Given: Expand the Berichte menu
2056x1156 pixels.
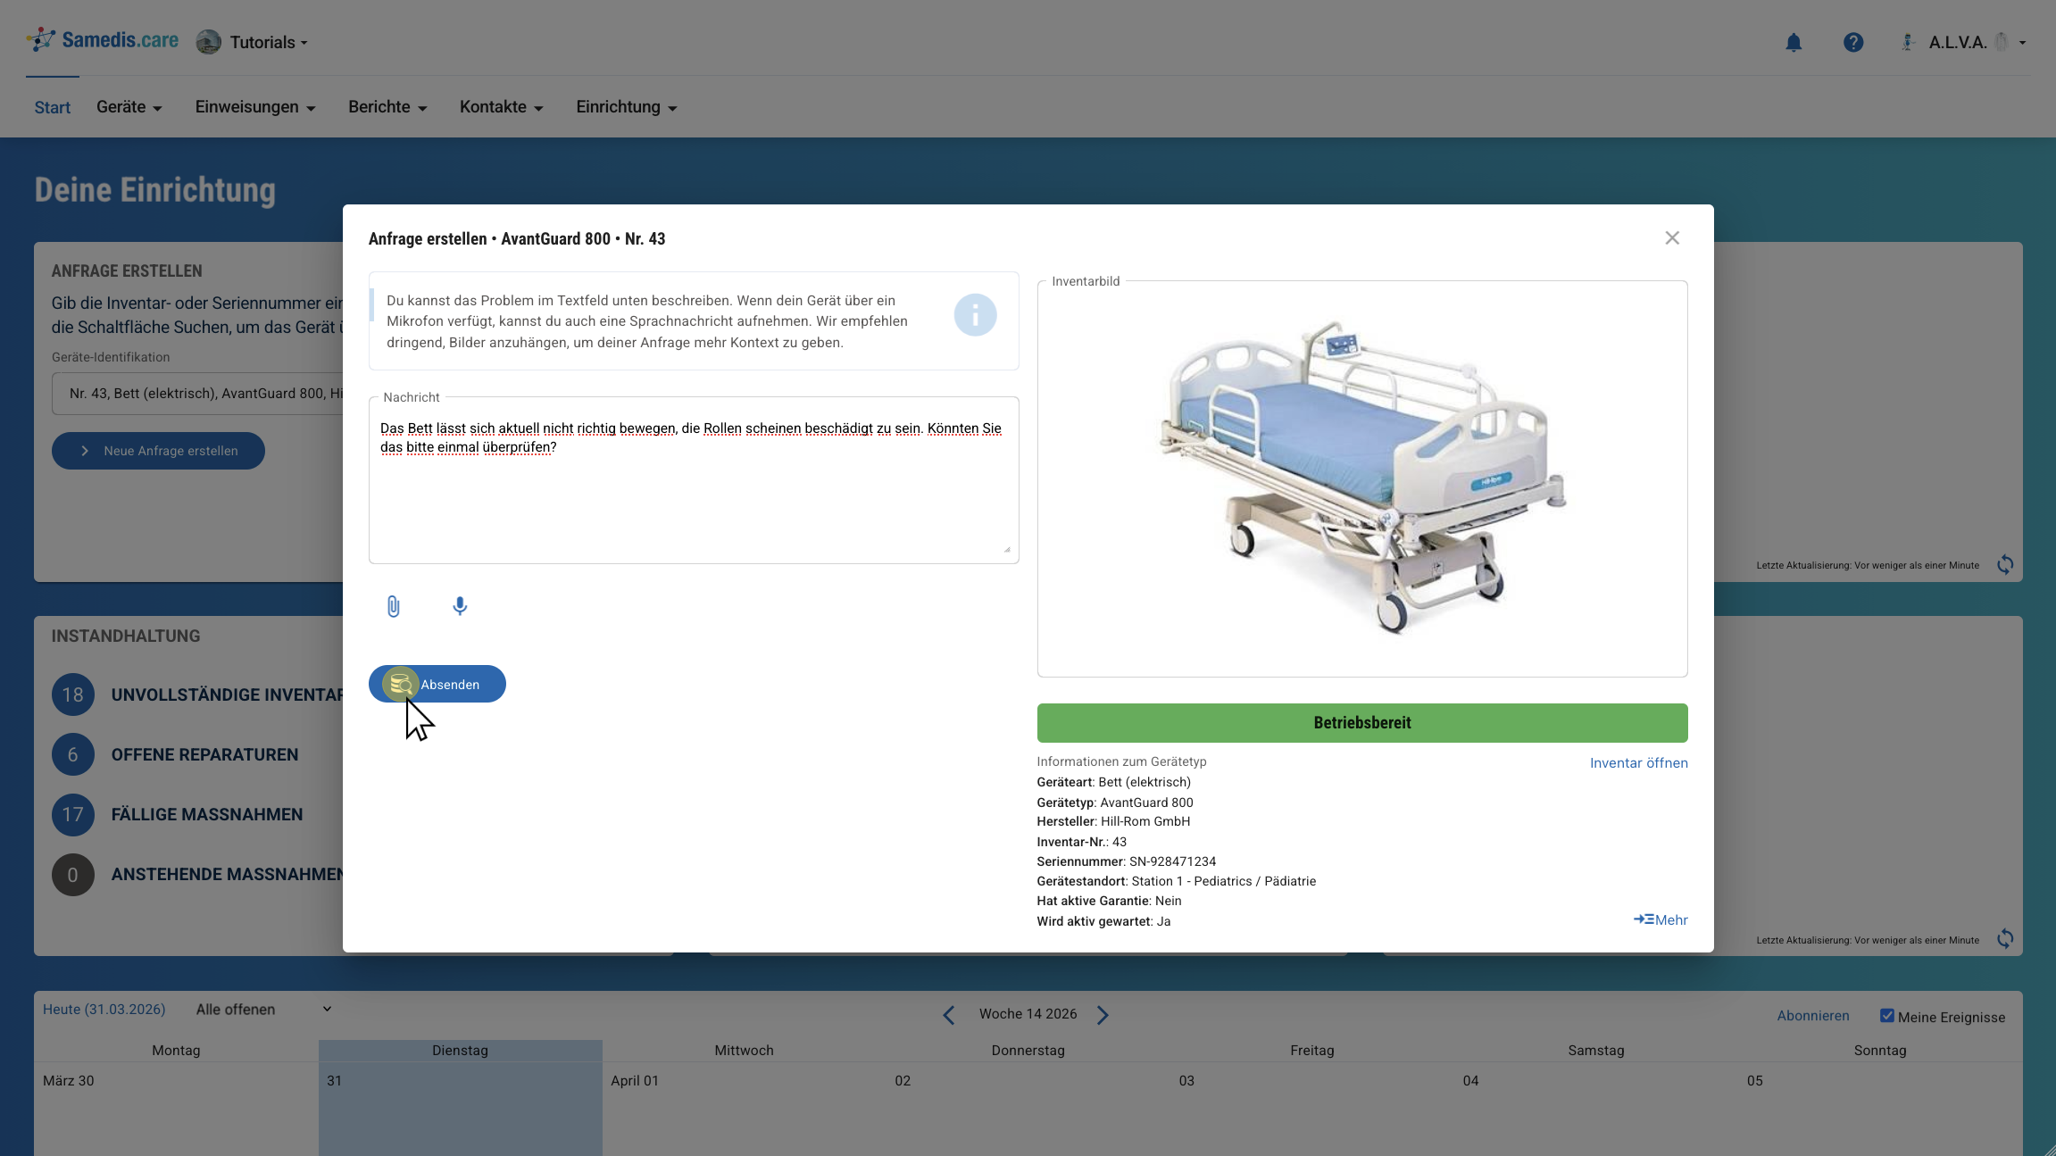Looking at the screenshot, I should (x=387, y=107).
